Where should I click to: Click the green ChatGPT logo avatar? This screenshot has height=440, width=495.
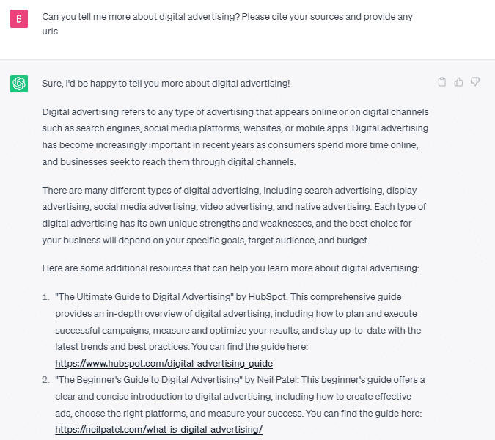19,84
